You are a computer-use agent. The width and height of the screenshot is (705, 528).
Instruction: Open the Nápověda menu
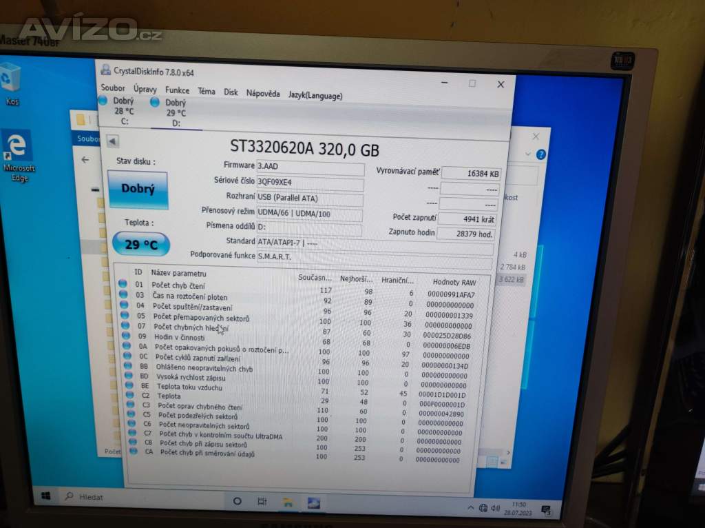(263, 94)
